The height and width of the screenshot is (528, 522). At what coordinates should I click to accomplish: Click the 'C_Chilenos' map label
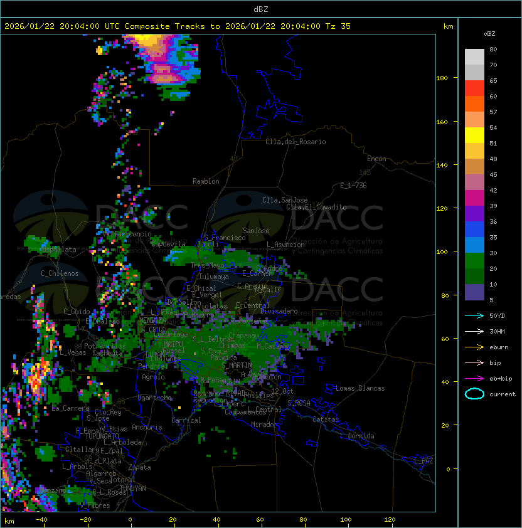click(x=60, y=273)
